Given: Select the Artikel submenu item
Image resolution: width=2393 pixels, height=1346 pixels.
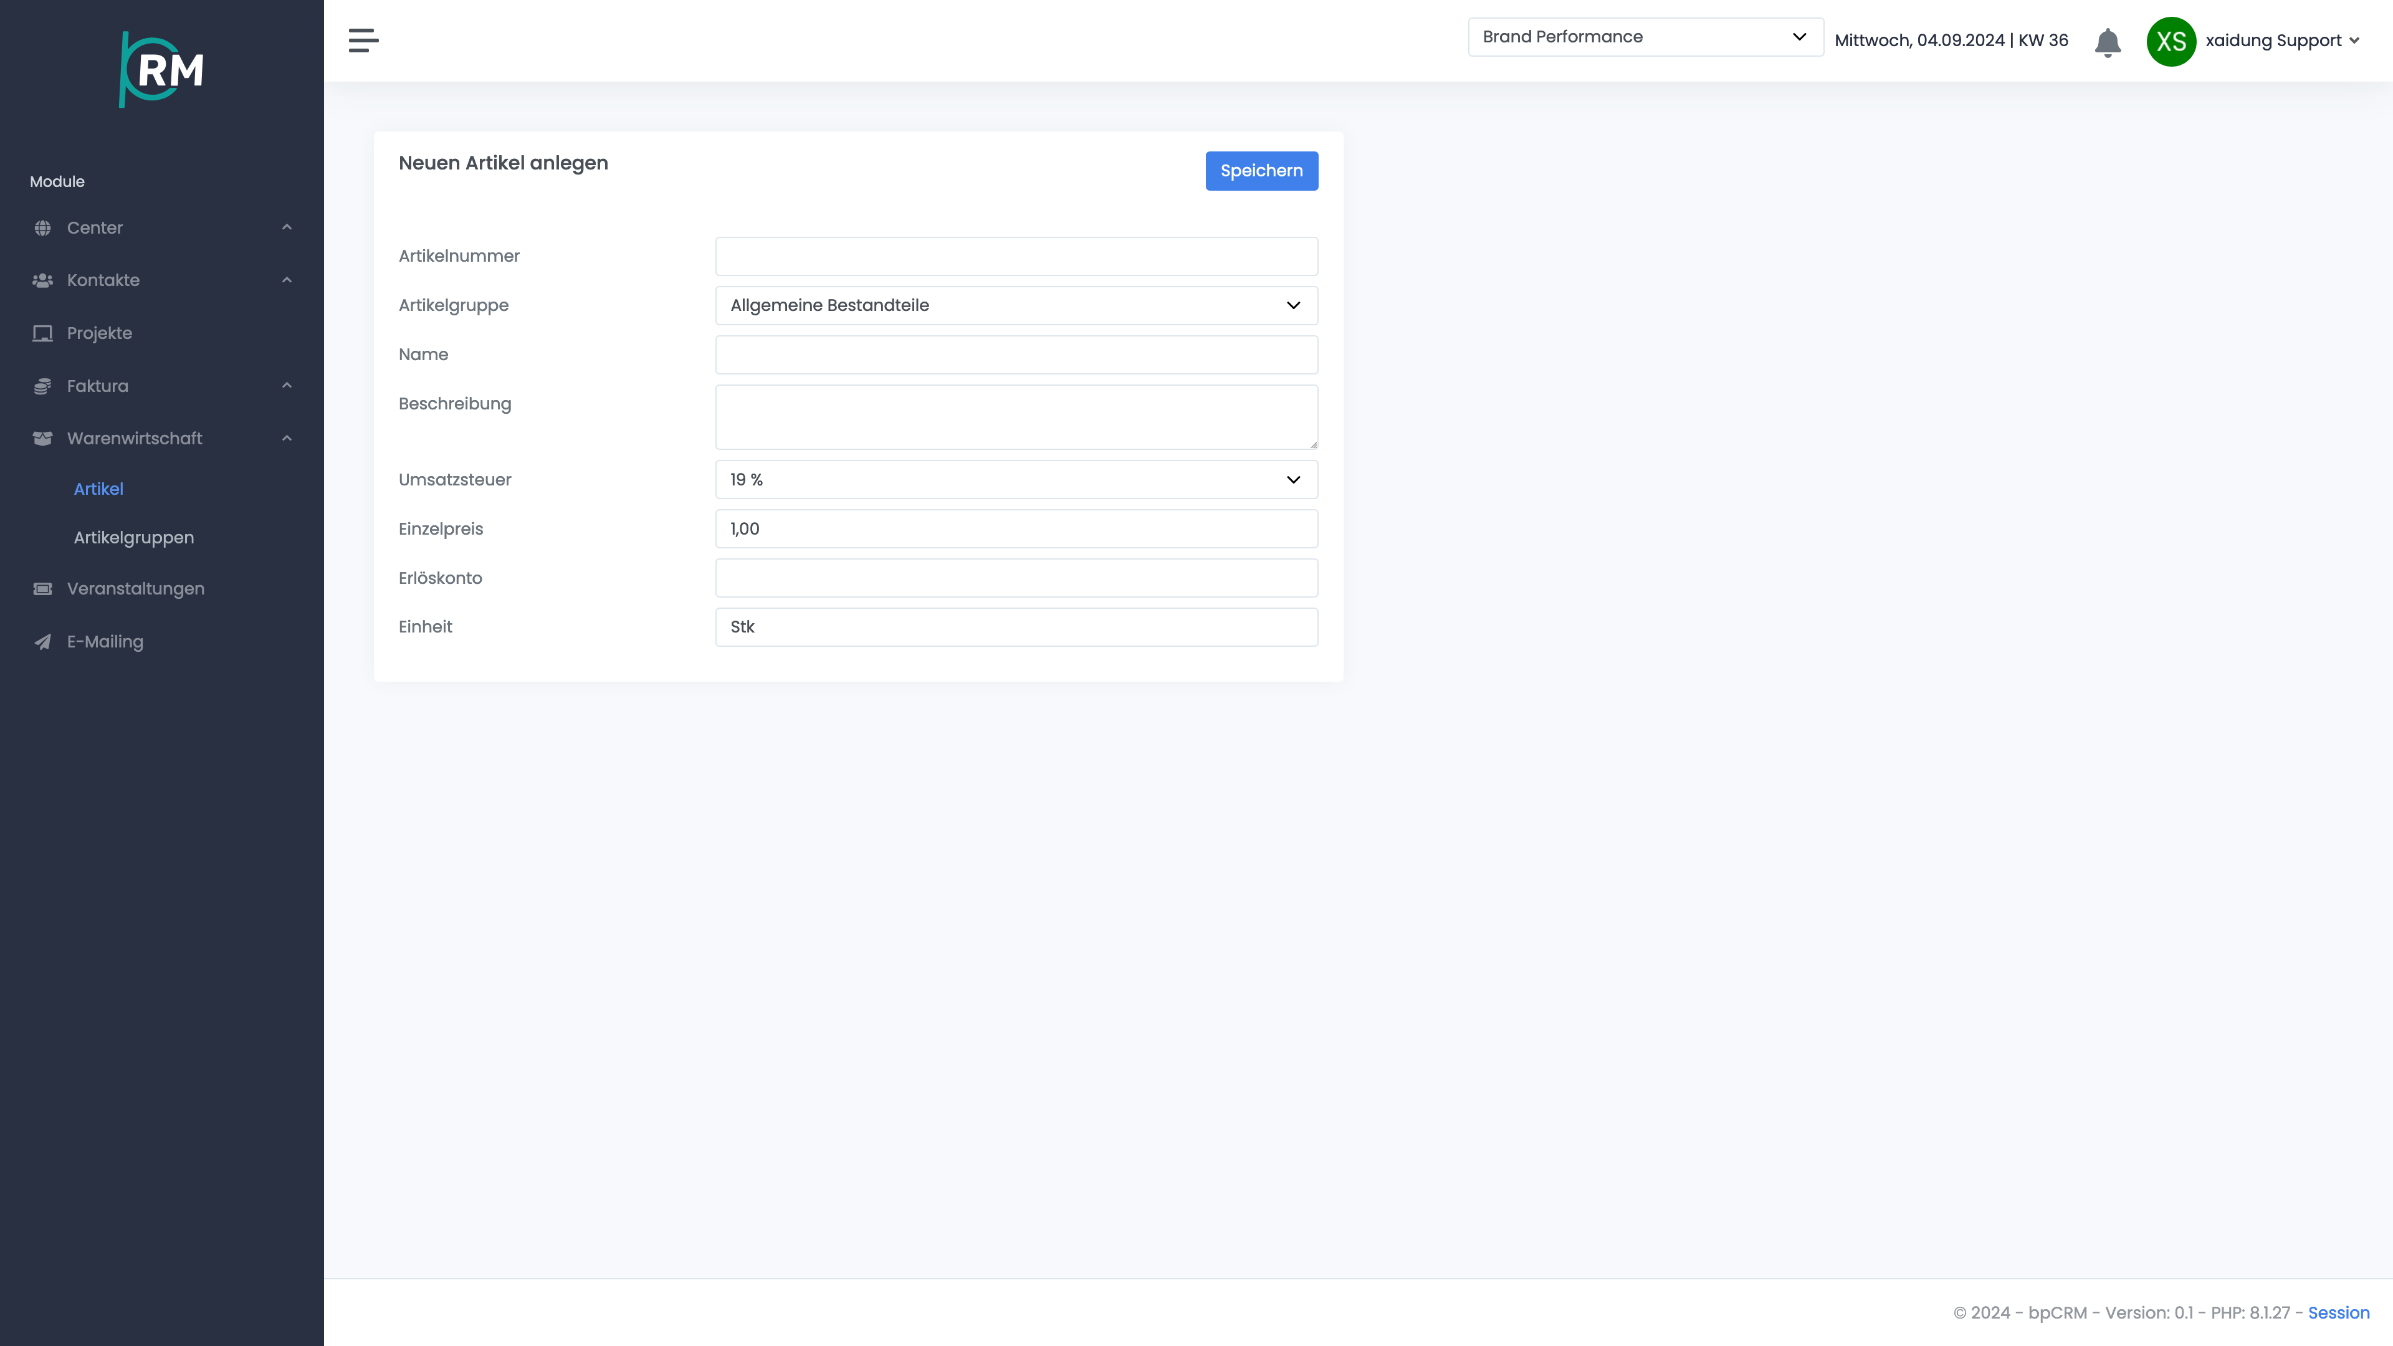Looking at the screenshot, I should [98, 489].
